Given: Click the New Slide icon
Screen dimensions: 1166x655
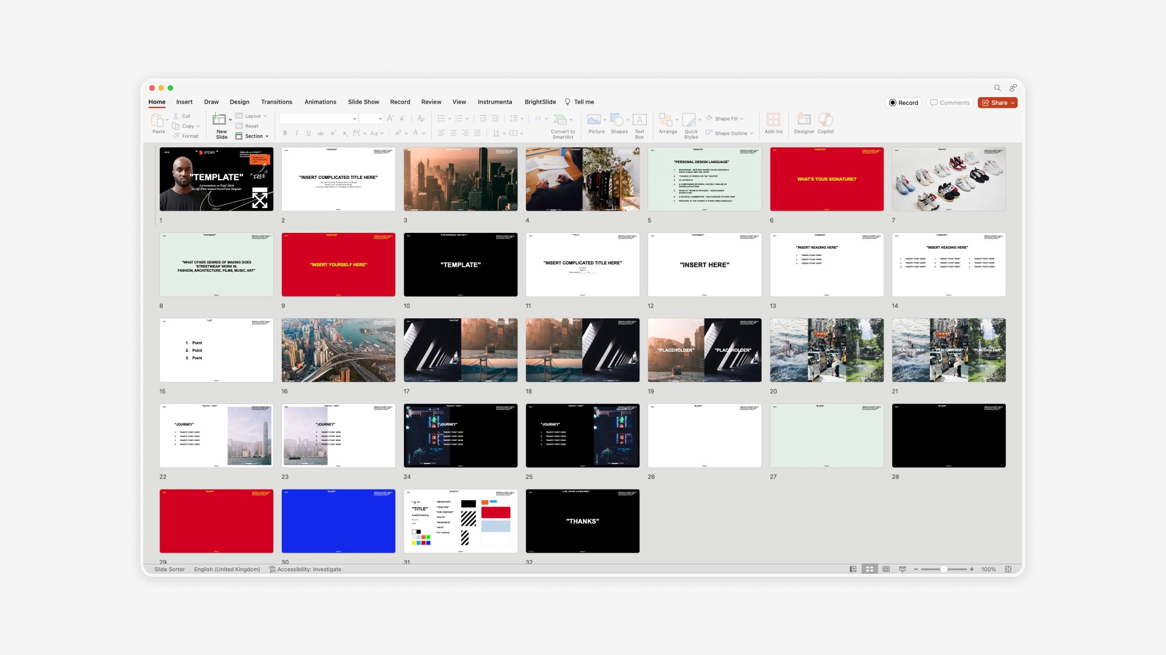Looking at the screenshot, I should coord(220,119).
